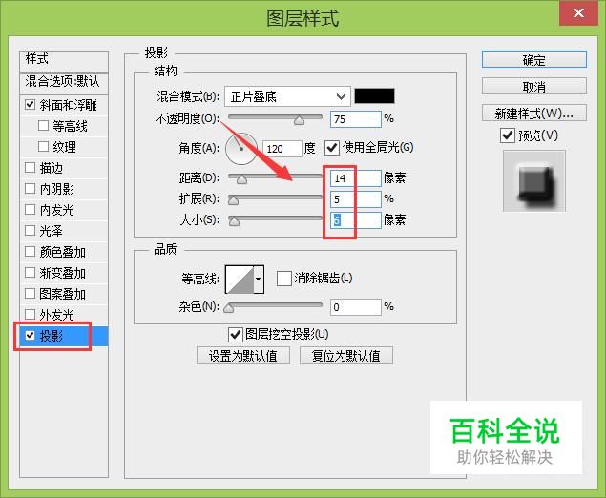This screenshot has width=606, height=498.
Task: Click the 杂色 slider handle
Action: (229, 308)
